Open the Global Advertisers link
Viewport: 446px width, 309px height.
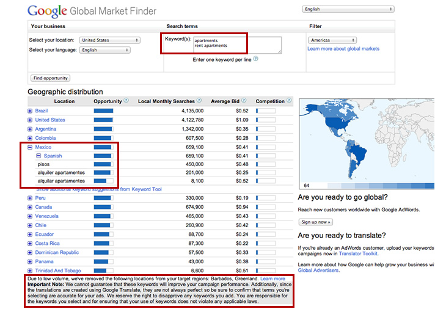pos(318,271)
